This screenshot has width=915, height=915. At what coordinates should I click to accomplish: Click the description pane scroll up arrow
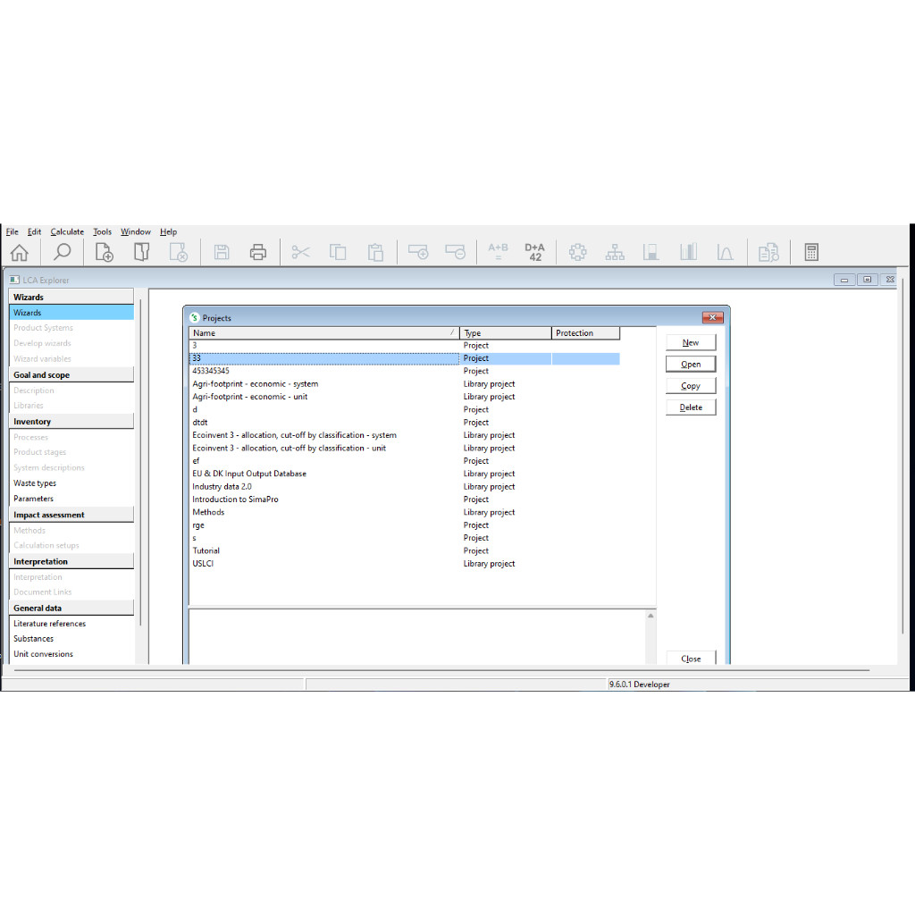pyautogui.click(x=651, y=616)
